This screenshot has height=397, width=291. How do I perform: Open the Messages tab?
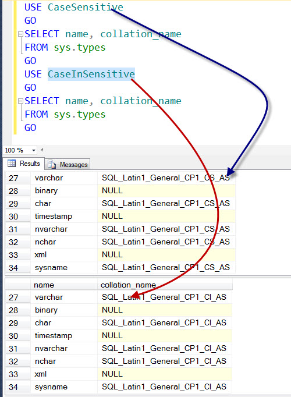[x=68, y=164]
